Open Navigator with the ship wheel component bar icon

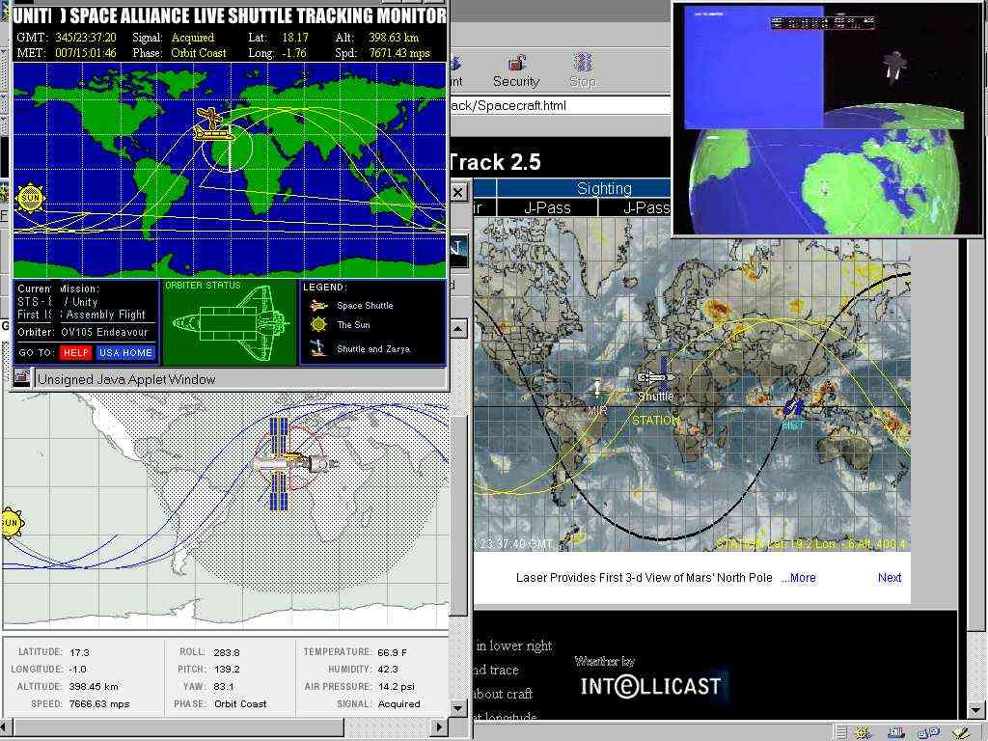point(862,732)
